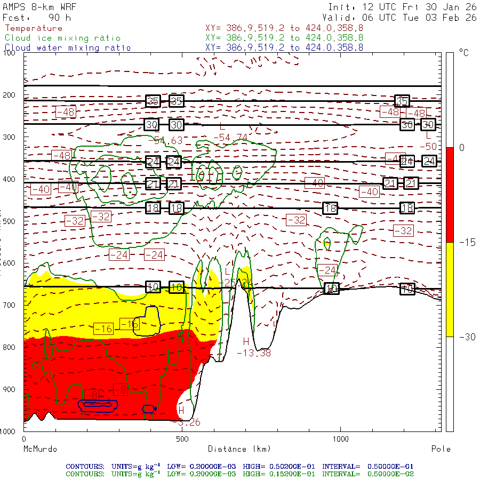Click the rightmost "-32" temperature contour label
Screen dimensions: 480x480
pyautogui.click(x=403, y=230)
